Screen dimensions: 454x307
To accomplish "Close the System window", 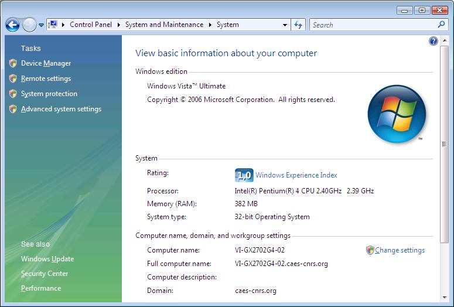I will click(439, 11).
